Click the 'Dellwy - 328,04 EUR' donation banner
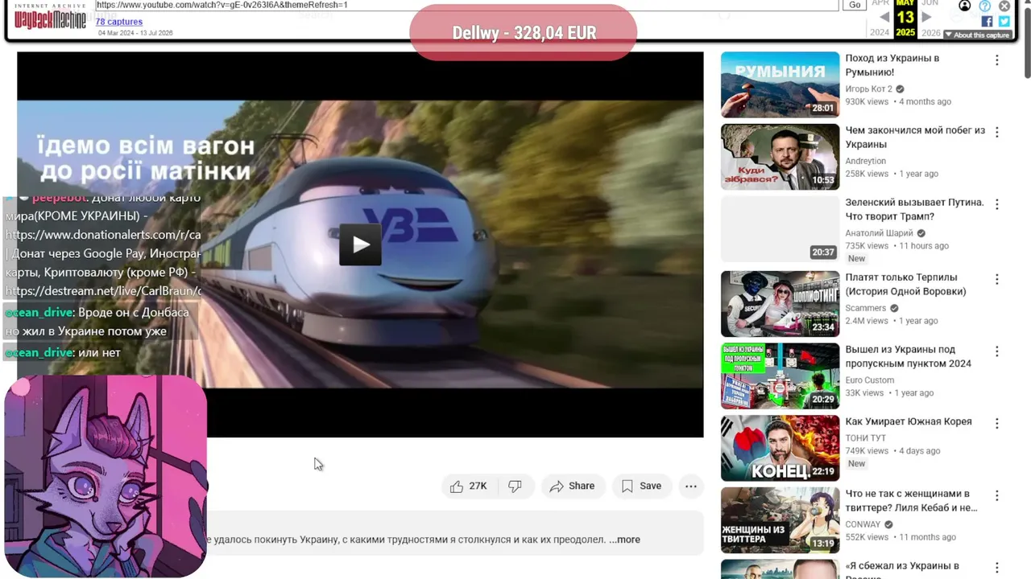Screen dimensions: 1031x579 pyautogui.click(x=524, y=33)
